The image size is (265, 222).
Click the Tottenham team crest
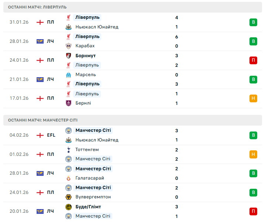click(x=68, y=150)
